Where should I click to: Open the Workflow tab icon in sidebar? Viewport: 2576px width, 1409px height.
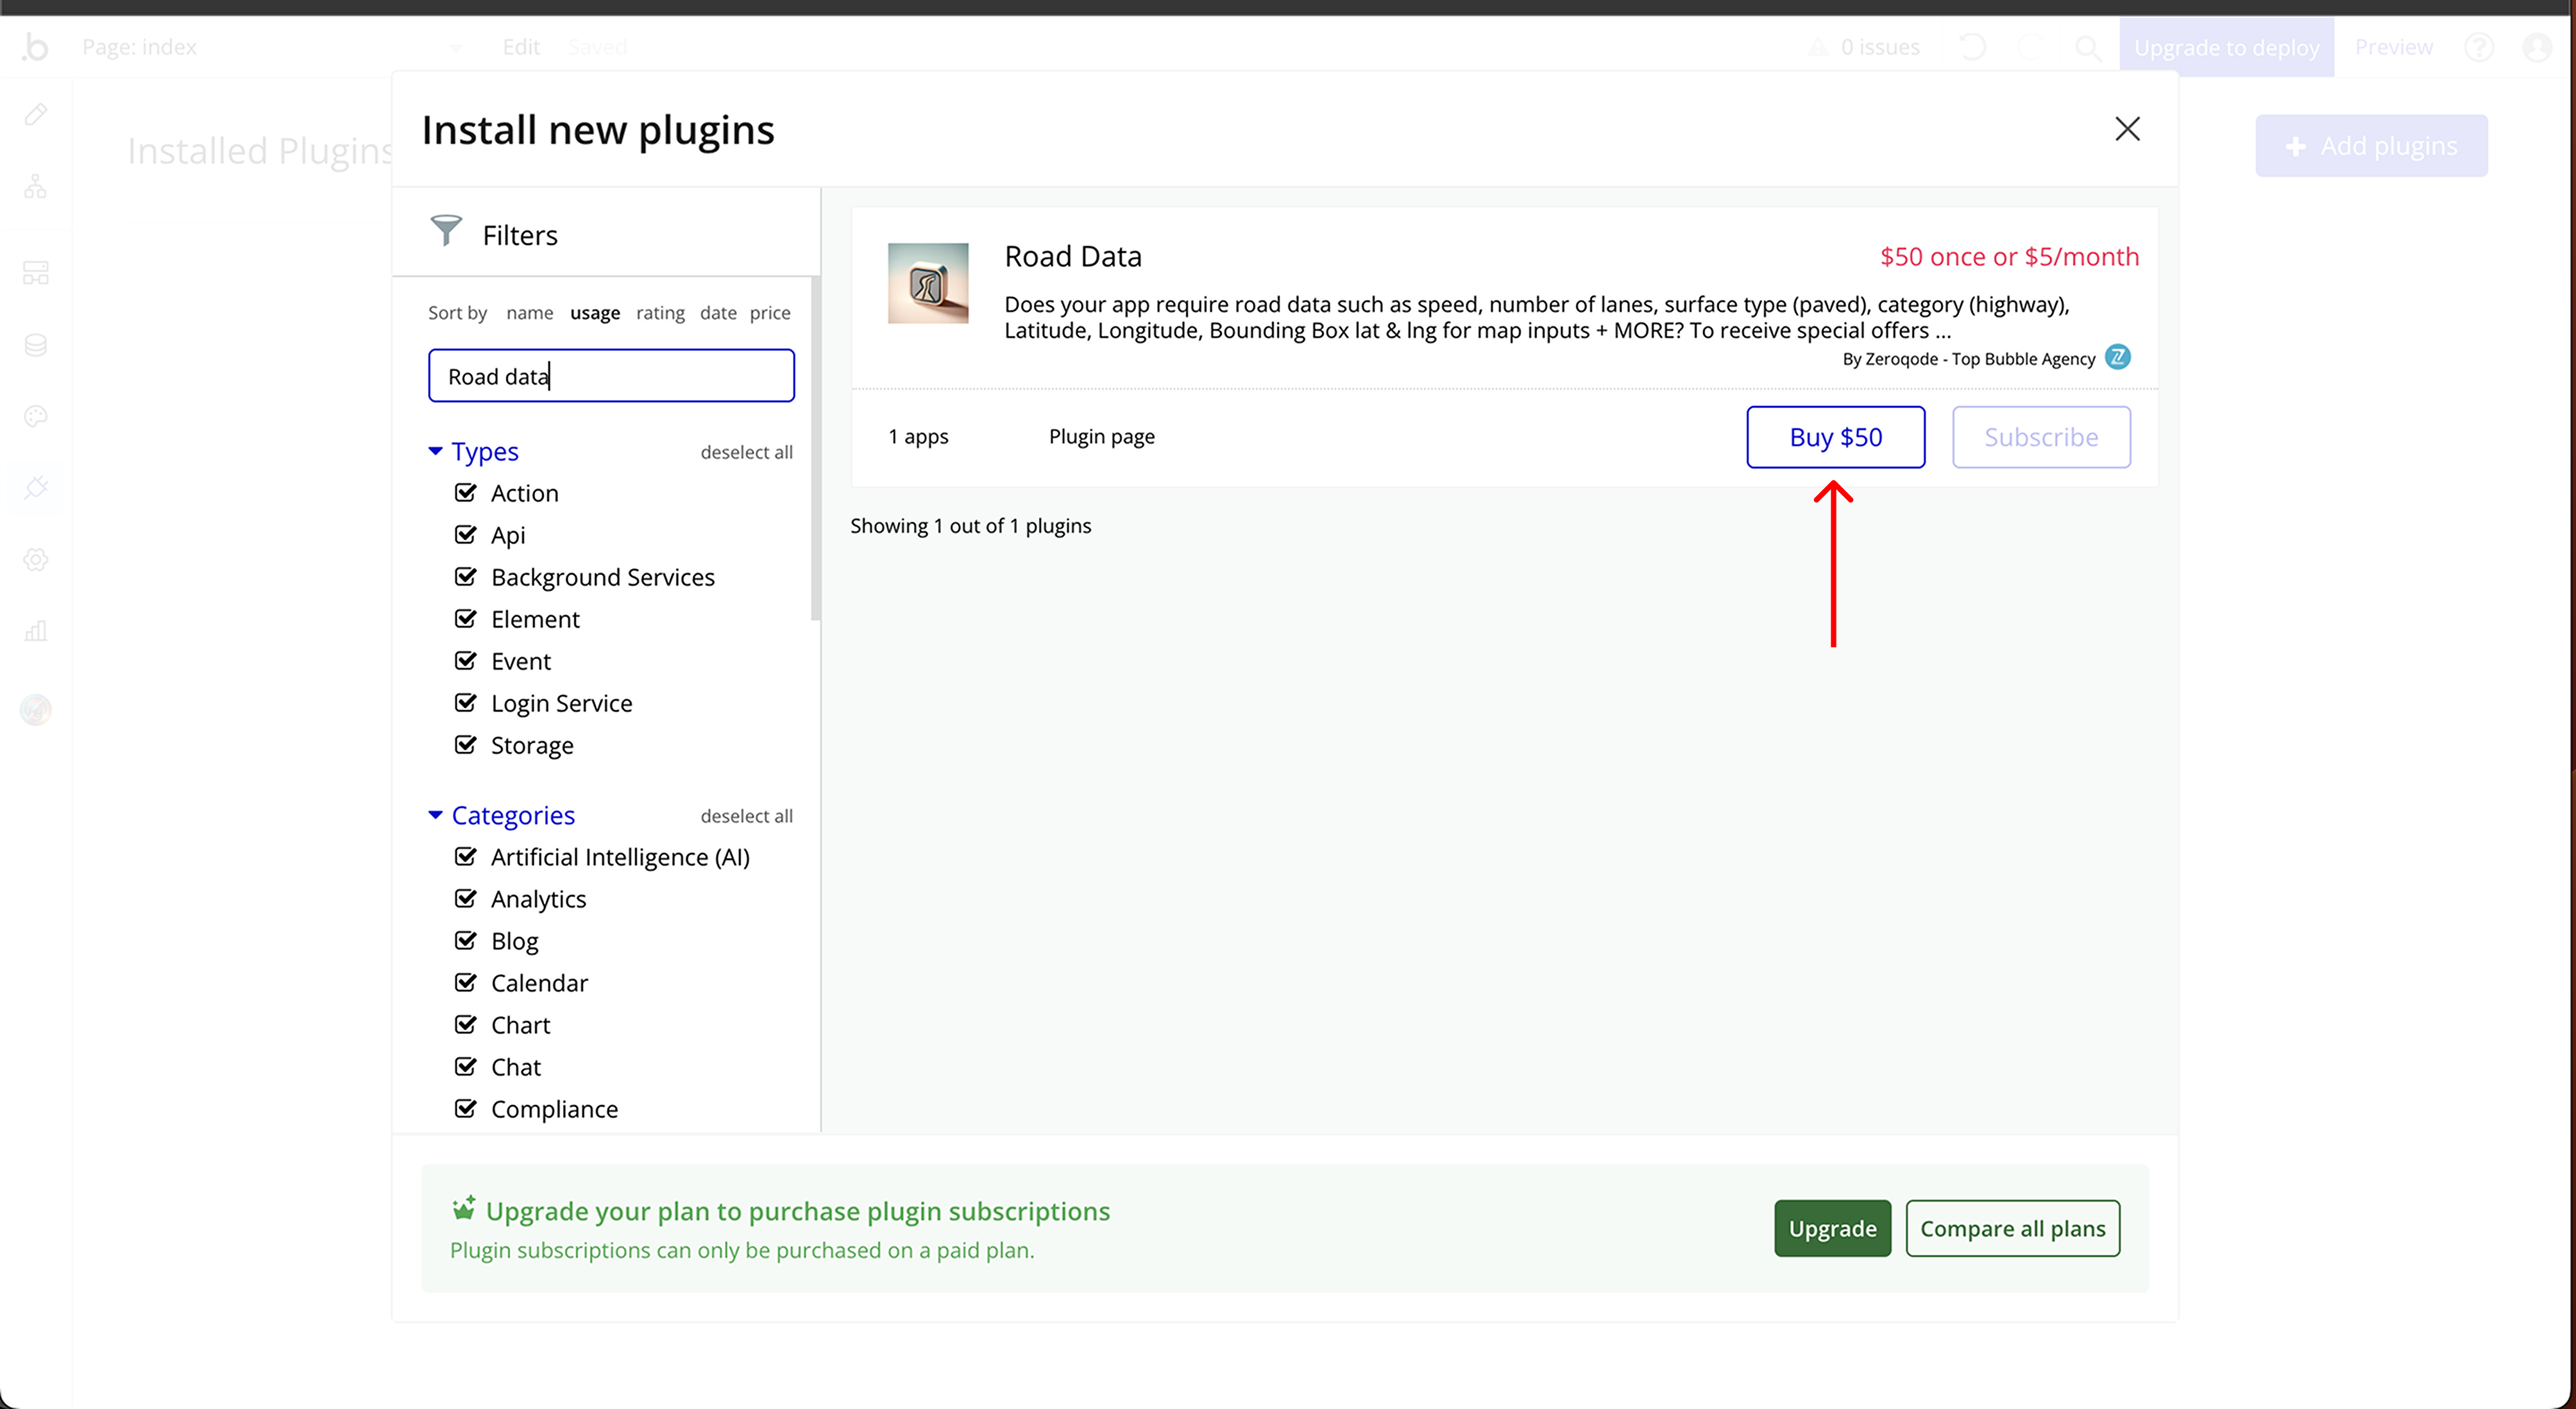click(36, 187)
